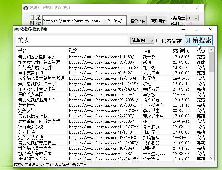The height and width of the screenshot is (170, 222).
Task: Select the row 召唤美女军团
Action: coord(112,94)
